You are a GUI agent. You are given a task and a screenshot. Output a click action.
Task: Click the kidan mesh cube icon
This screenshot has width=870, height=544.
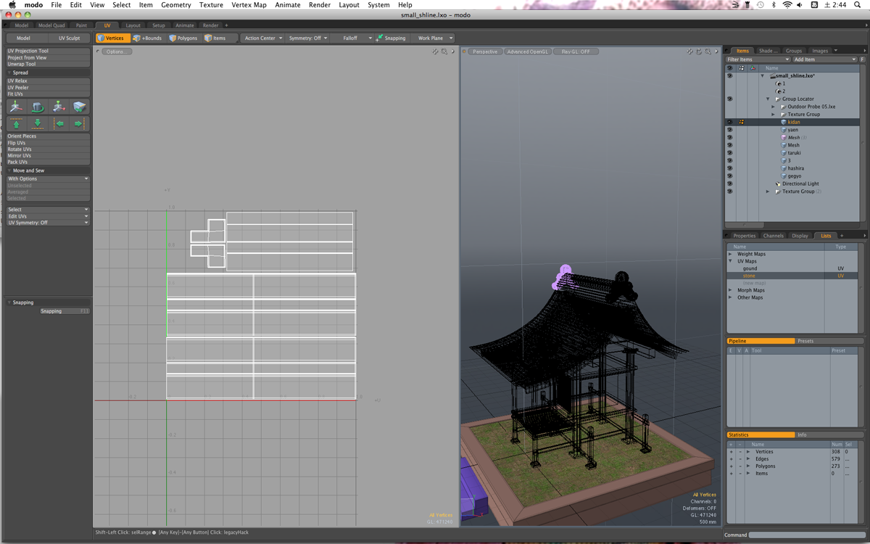(x=784, y=122)
